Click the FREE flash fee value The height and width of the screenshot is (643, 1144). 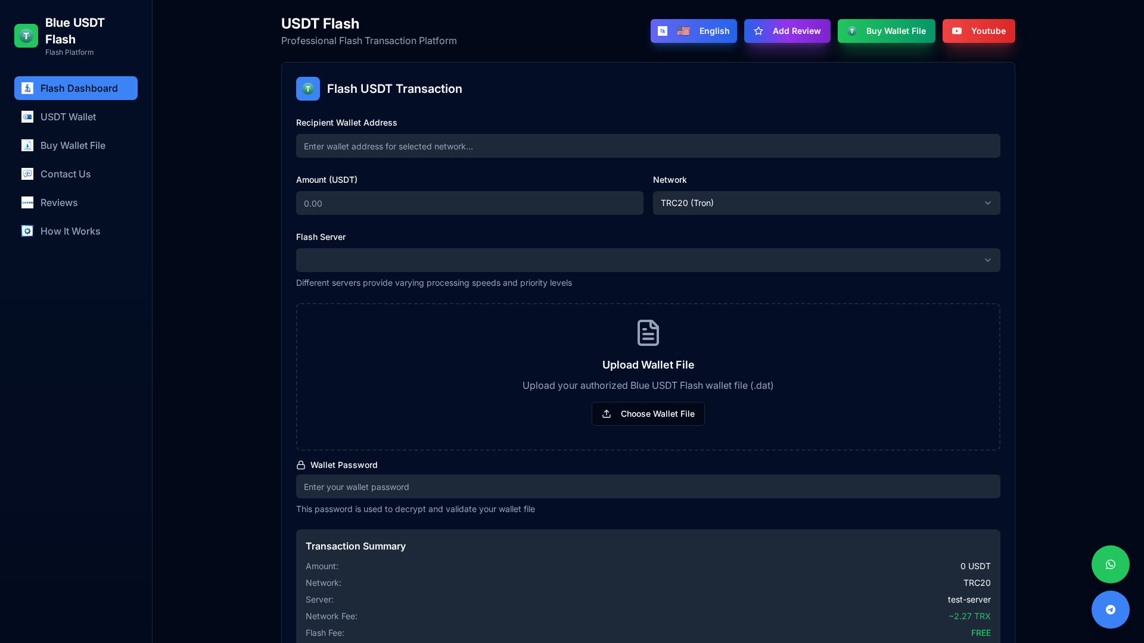[981, 633]
